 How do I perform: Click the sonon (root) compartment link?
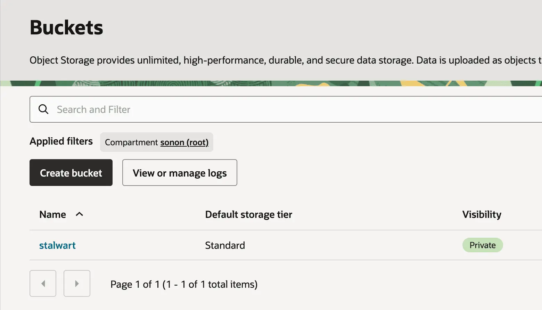[184, 142]
